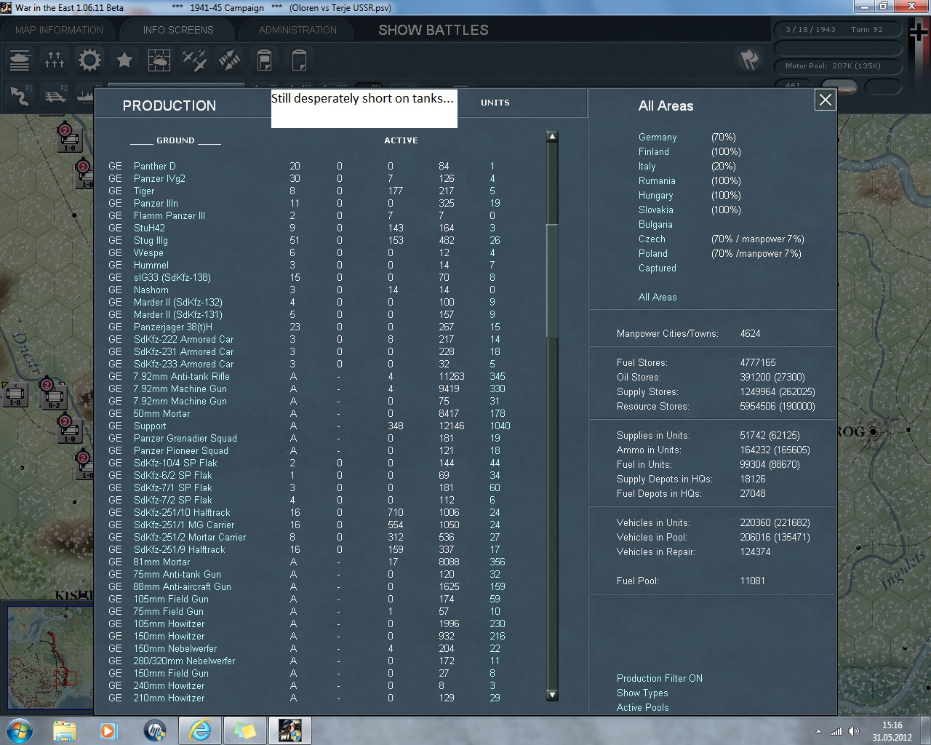Screen dimensions: 931x745
Task: Select Czech production area
Action: click(x=652, y=239)
